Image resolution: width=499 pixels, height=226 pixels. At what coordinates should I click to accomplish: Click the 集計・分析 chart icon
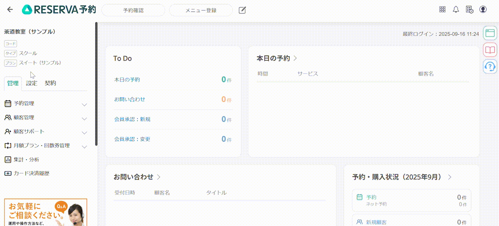(7, 160)
